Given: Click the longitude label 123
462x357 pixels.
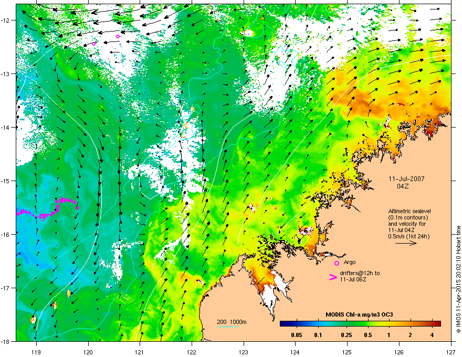Looking at the screenshot, I should pos(244,352).
